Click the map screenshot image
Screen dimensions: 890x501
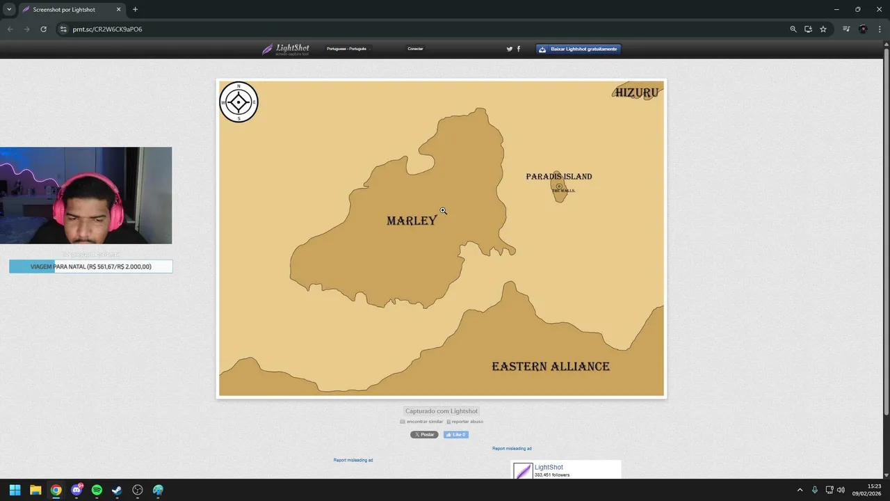pyautogui.click(x=442, y=239)
